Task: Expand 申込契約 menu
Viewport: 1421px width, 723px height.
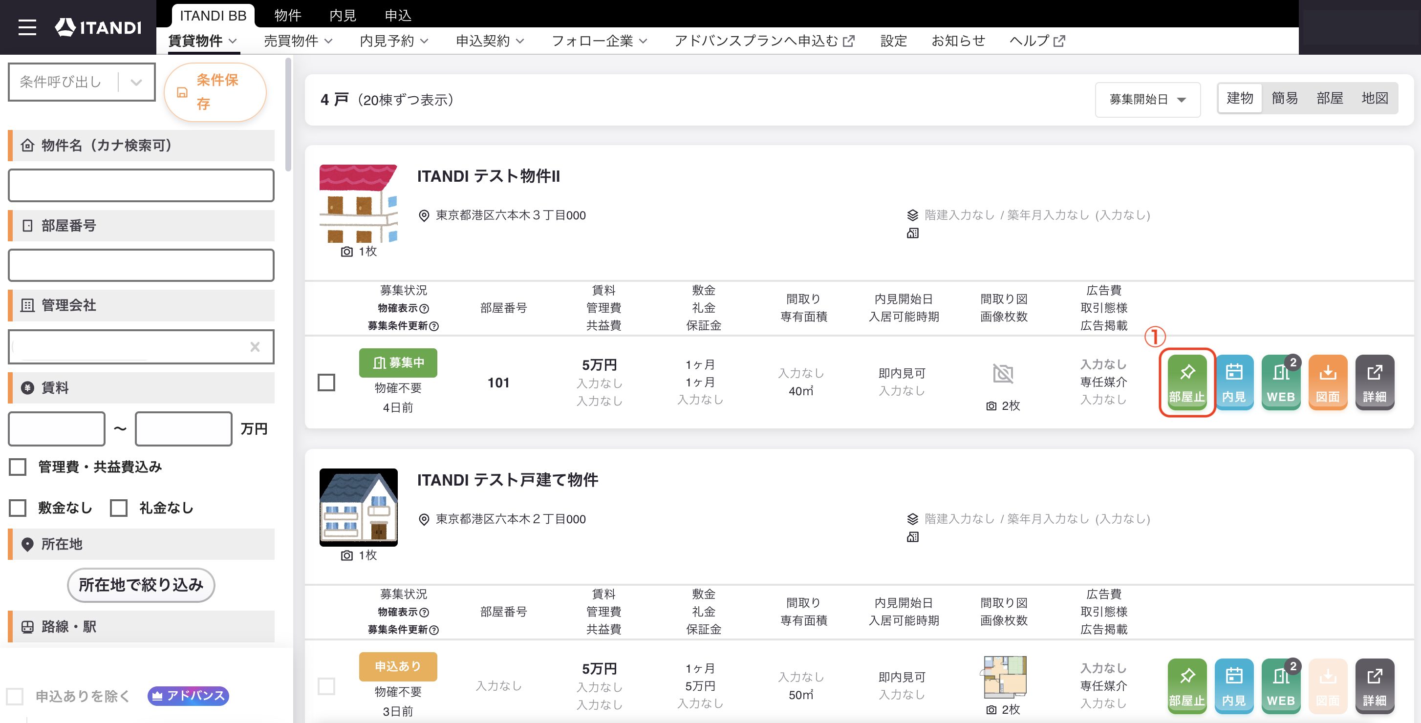Action: pyautogui.click(x=490, y=41)
